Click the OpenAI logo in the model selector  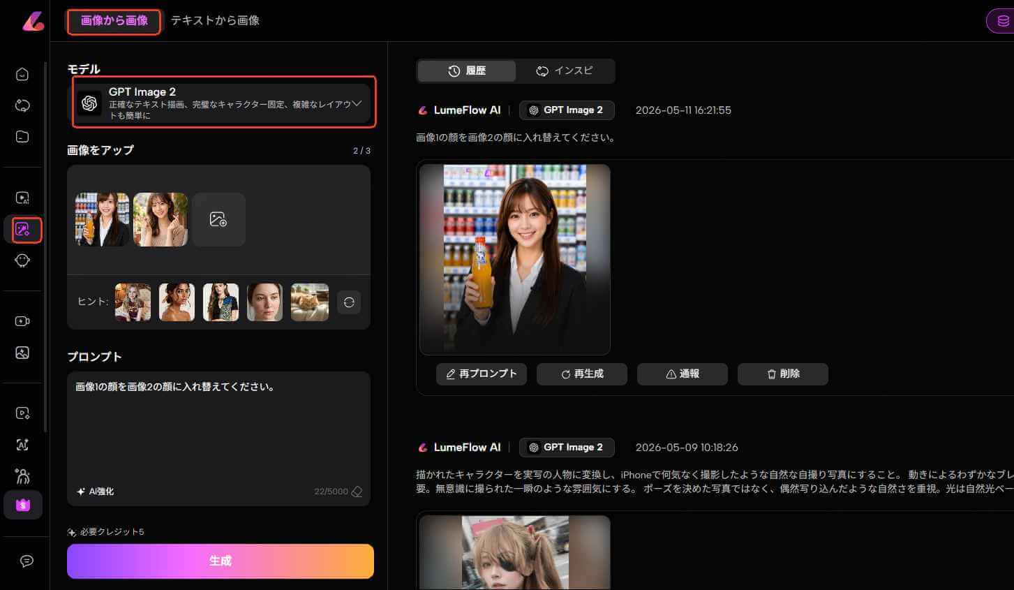point(89,103)
